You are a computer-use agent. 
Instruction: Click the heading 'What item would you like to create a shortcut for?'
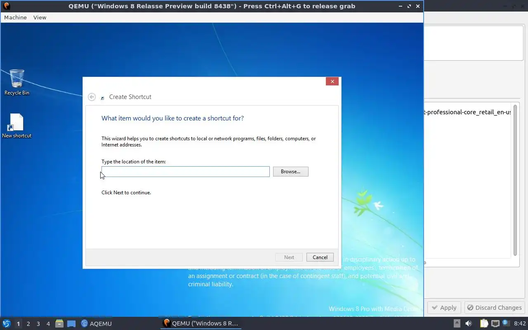172,118
